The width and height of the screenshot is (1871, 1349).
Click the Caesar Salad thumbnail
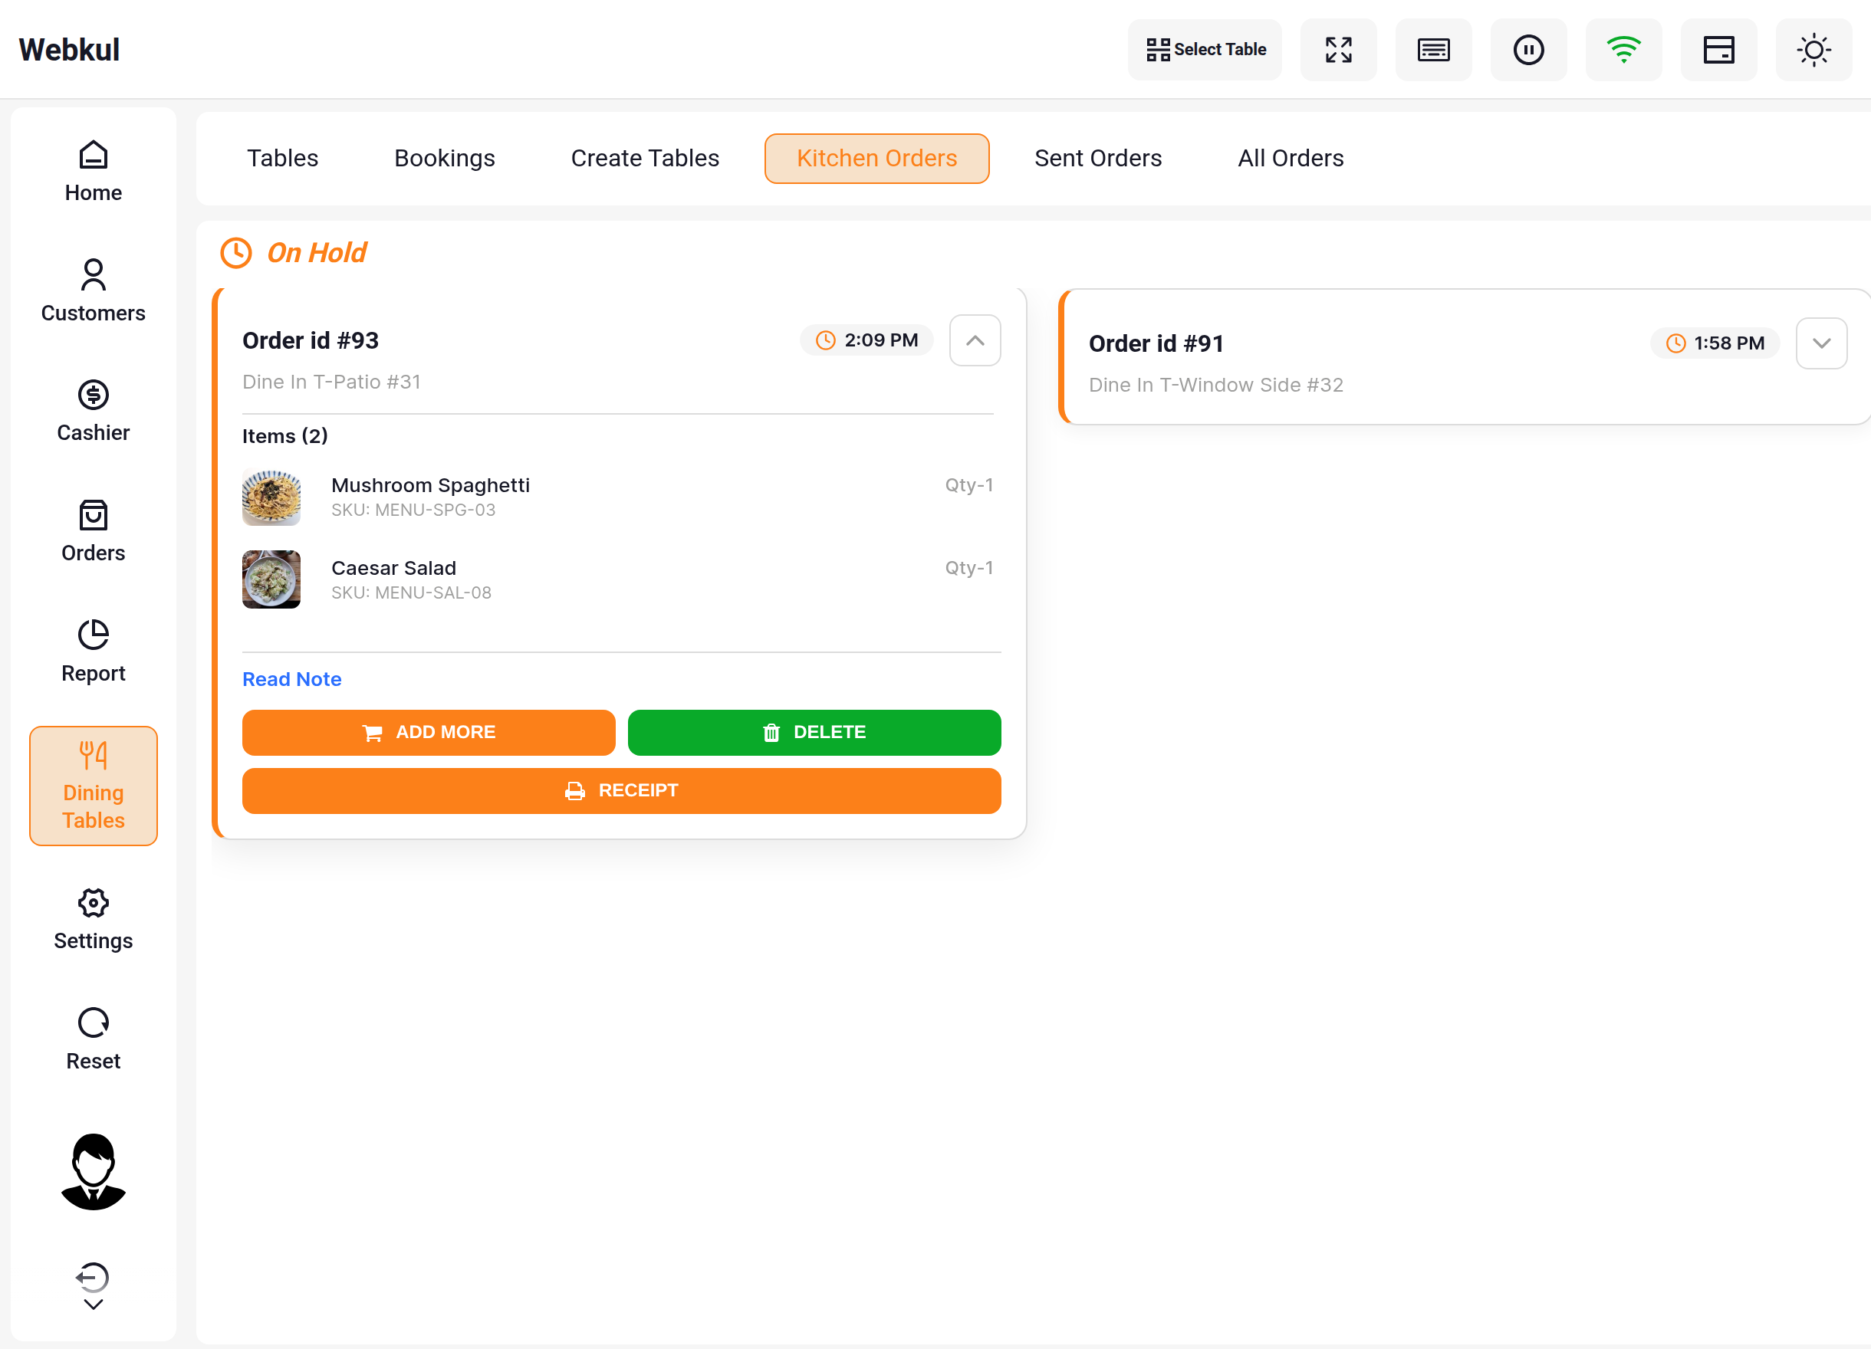point(271,579)
